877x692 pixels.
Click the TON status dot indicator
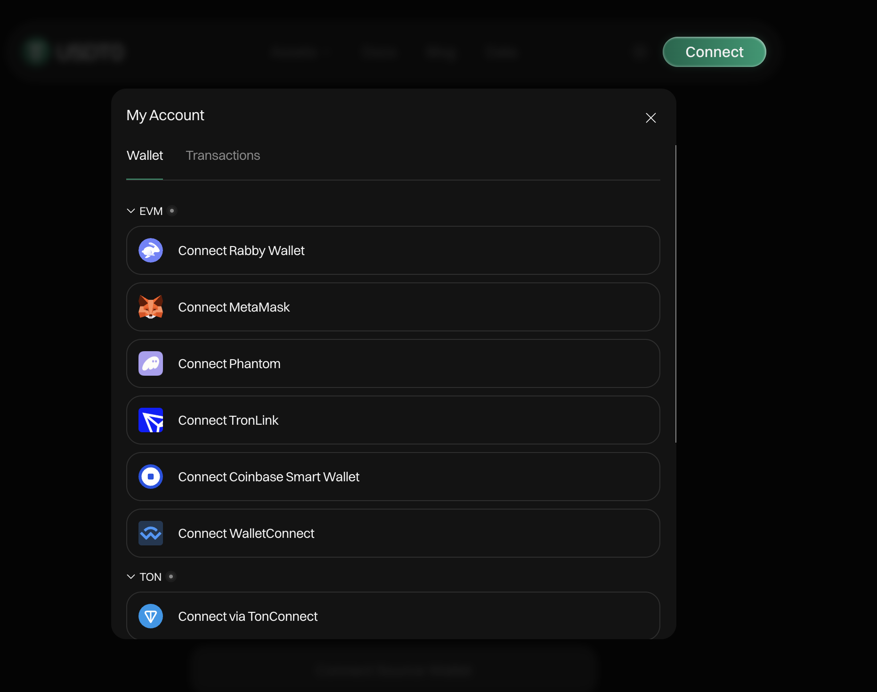[171, 577]
